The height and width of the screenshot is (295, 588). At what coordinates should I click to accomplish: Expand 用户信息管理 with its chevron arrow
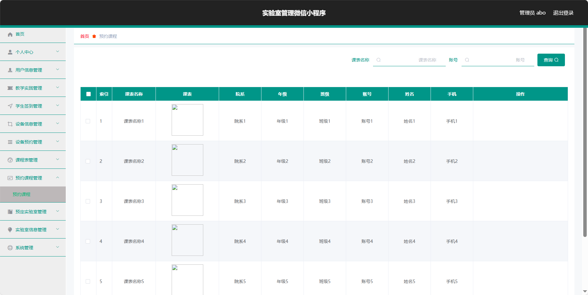coord(58,69)
